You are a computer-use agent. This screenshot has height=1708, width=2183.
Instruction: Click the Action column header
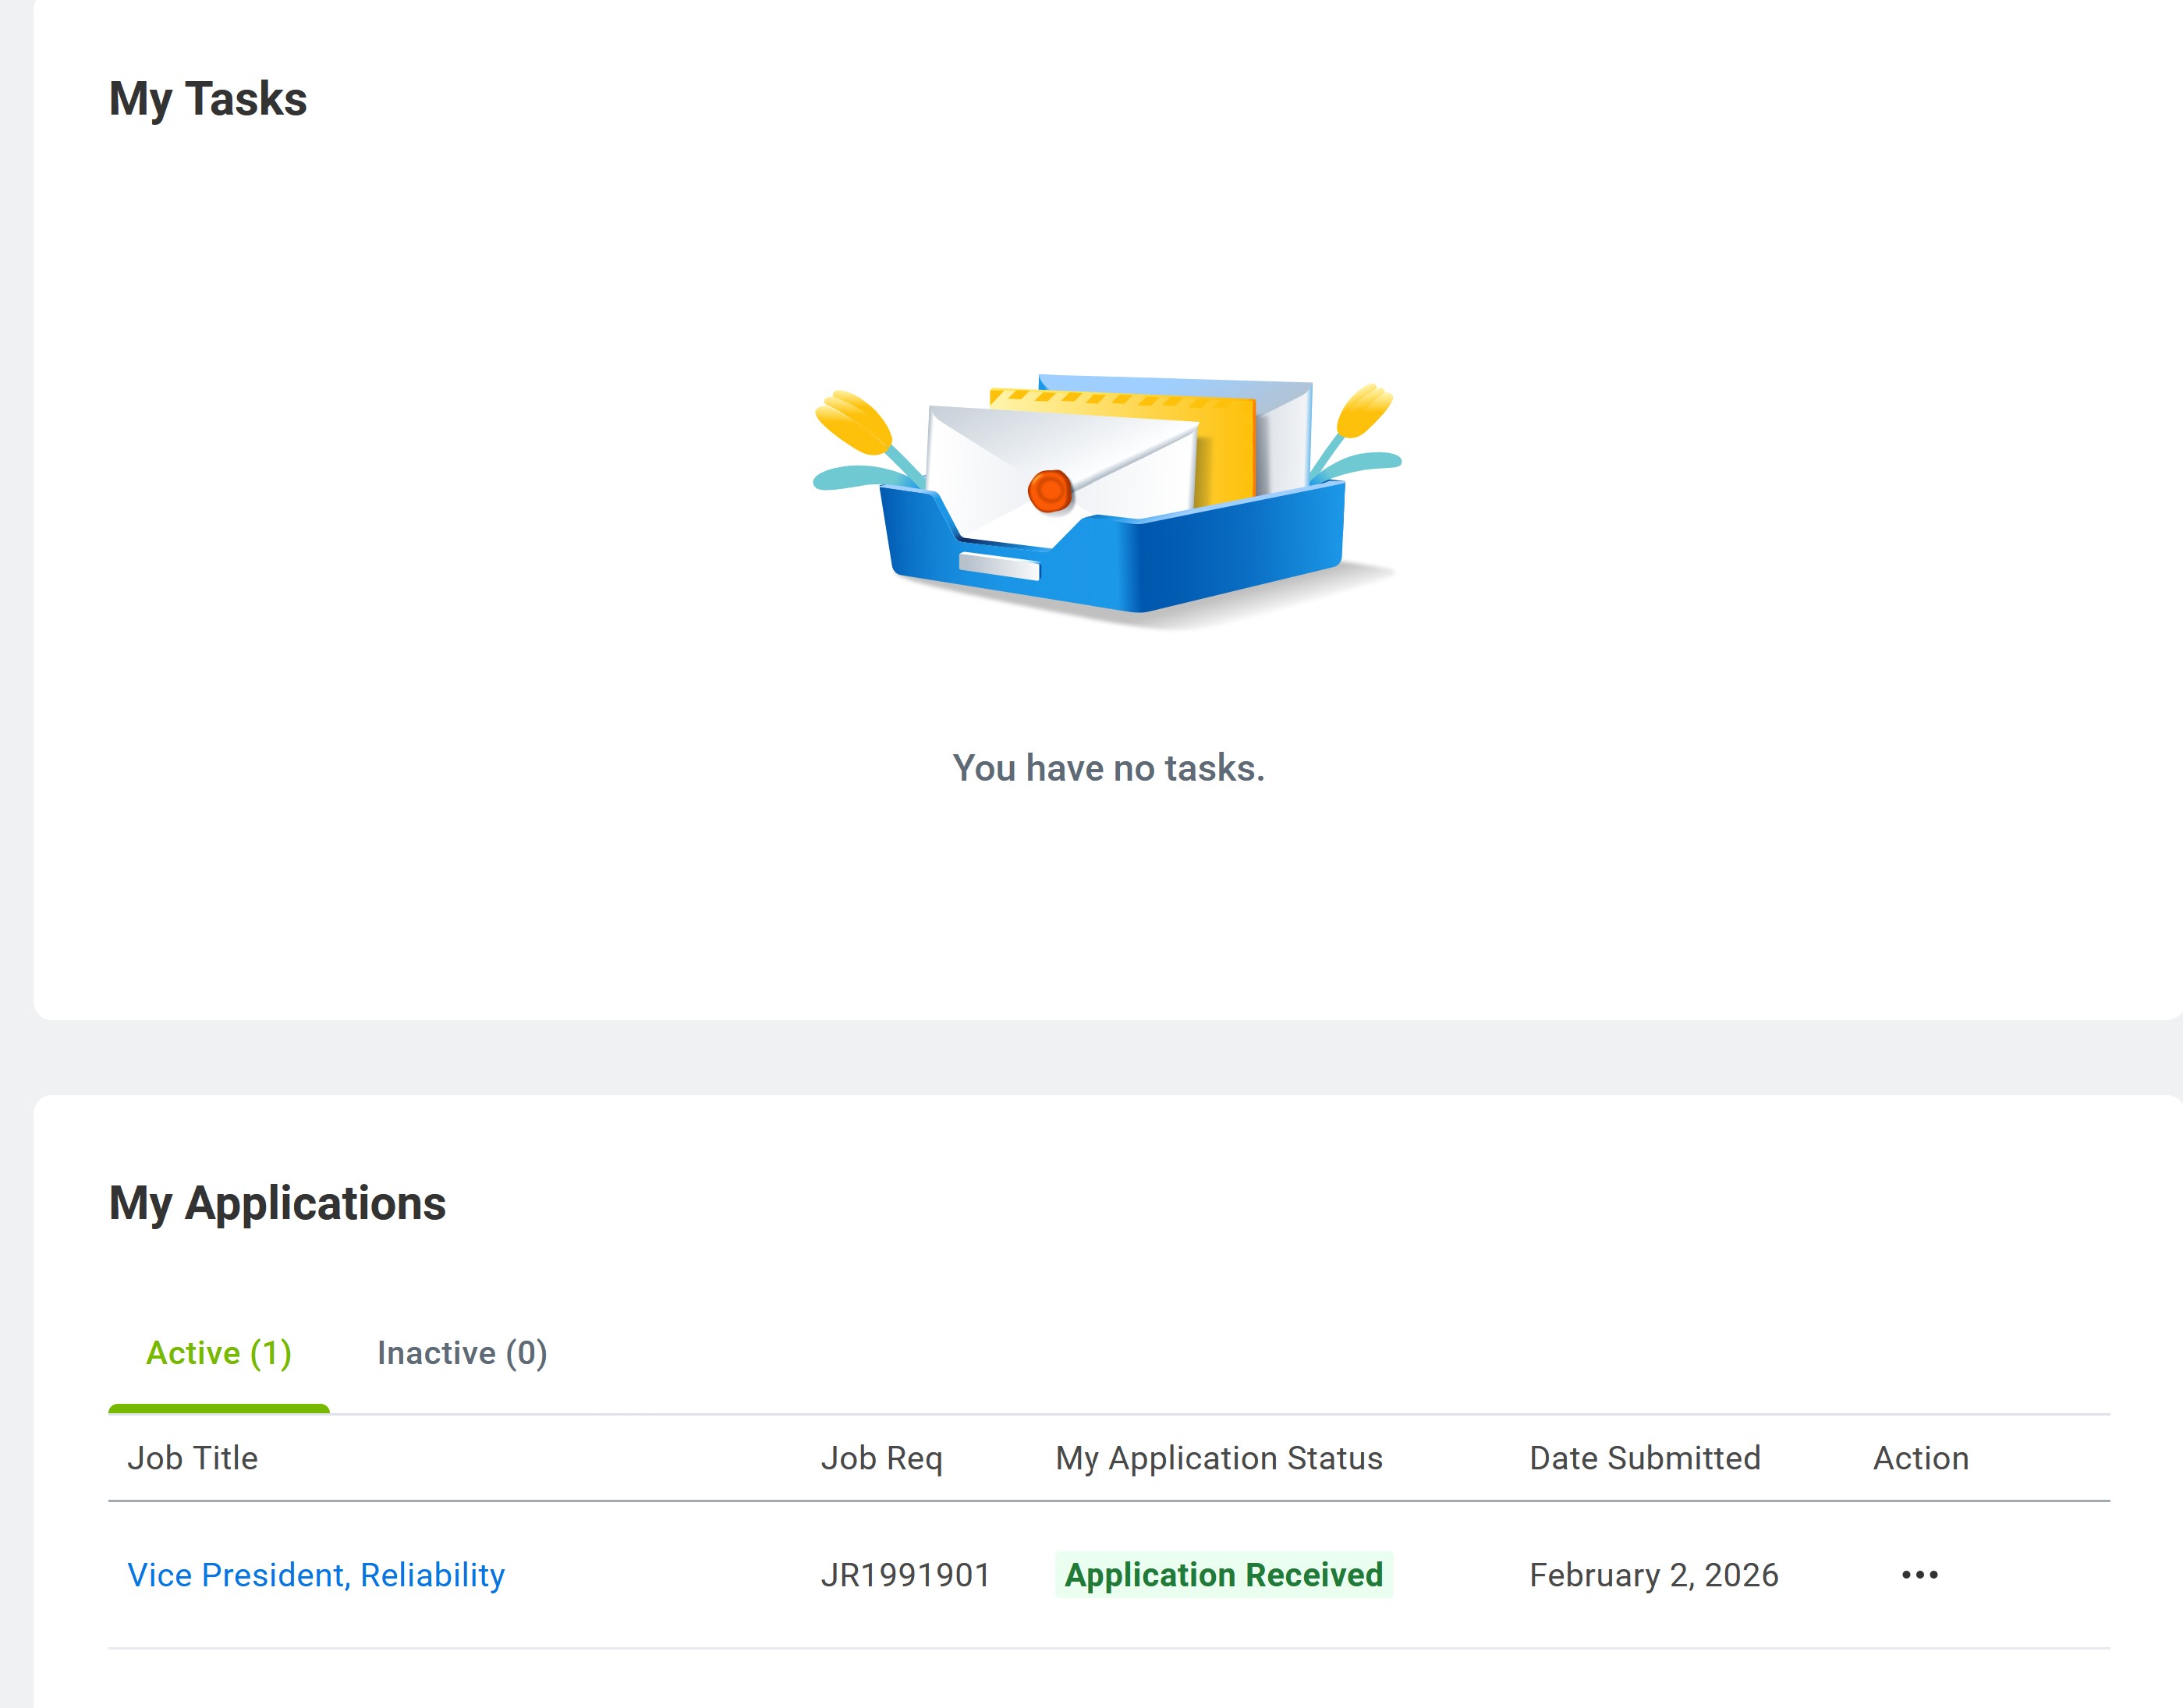(1920, 1458)
